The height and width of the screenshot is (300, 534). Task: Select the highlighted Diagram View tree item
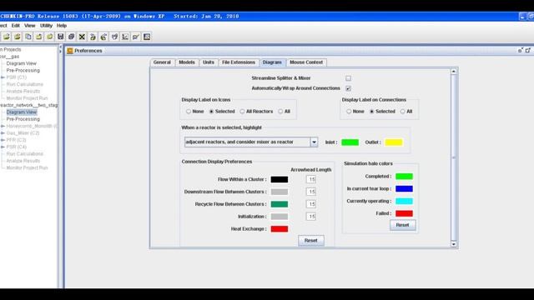coord(22,112)
